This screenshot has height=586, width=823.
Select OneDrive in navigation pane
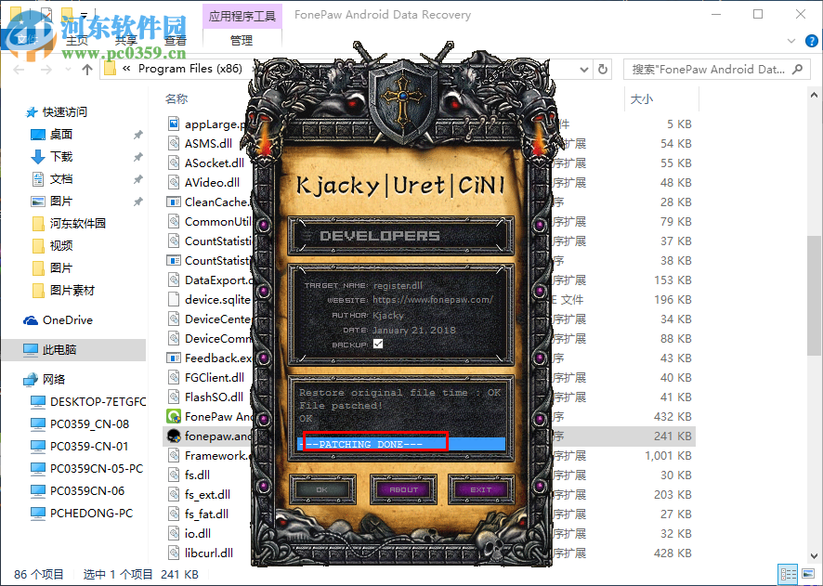[67, 320]
